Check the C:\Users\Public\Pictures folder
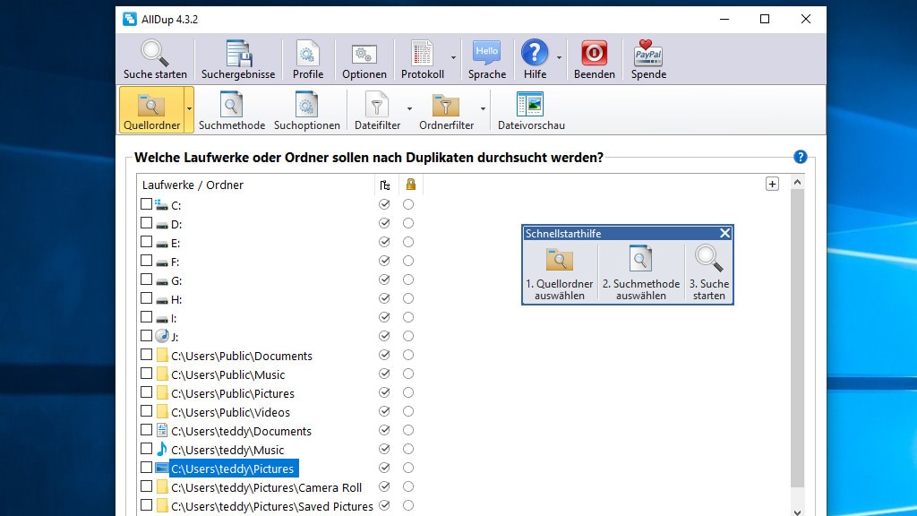 (x=147, y=393)
